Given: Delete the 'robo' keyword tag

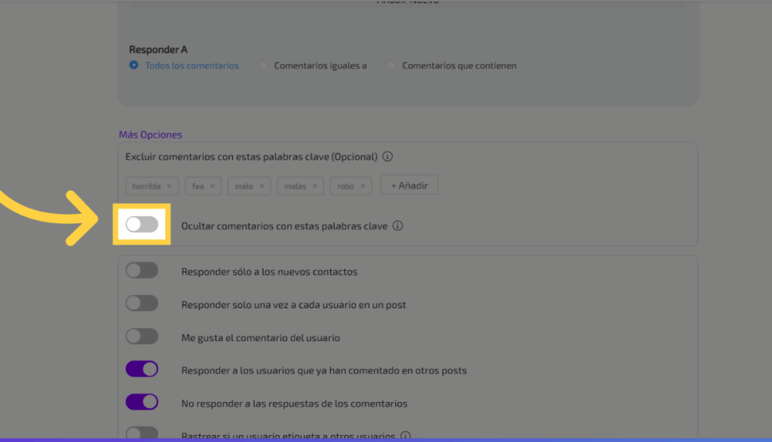Looking at the screenshot, I should click(x=363, y=186).
